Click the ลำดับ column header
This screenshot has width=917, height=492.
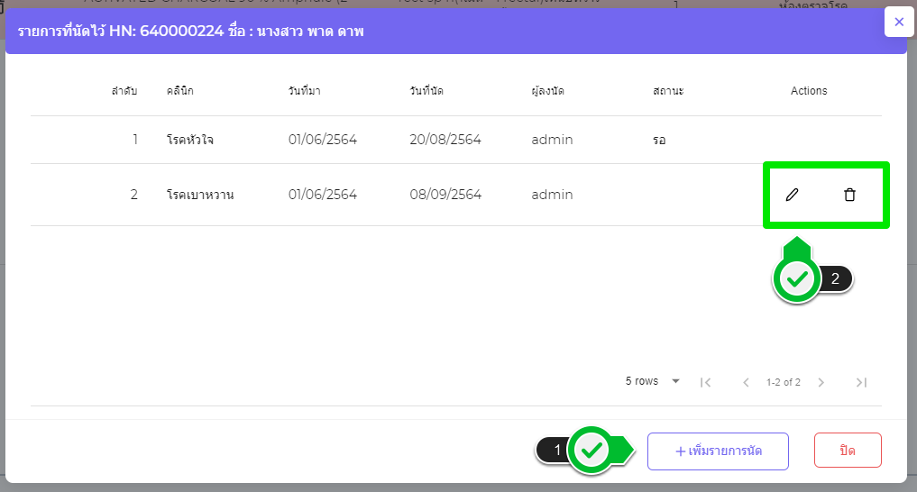(124, 91)
